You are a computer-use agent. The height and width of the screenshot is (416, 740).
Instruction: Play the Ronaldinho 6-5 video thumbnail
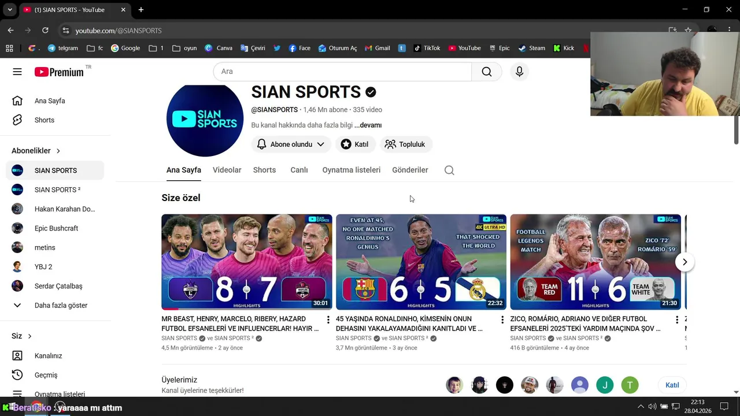pos(421,262)
